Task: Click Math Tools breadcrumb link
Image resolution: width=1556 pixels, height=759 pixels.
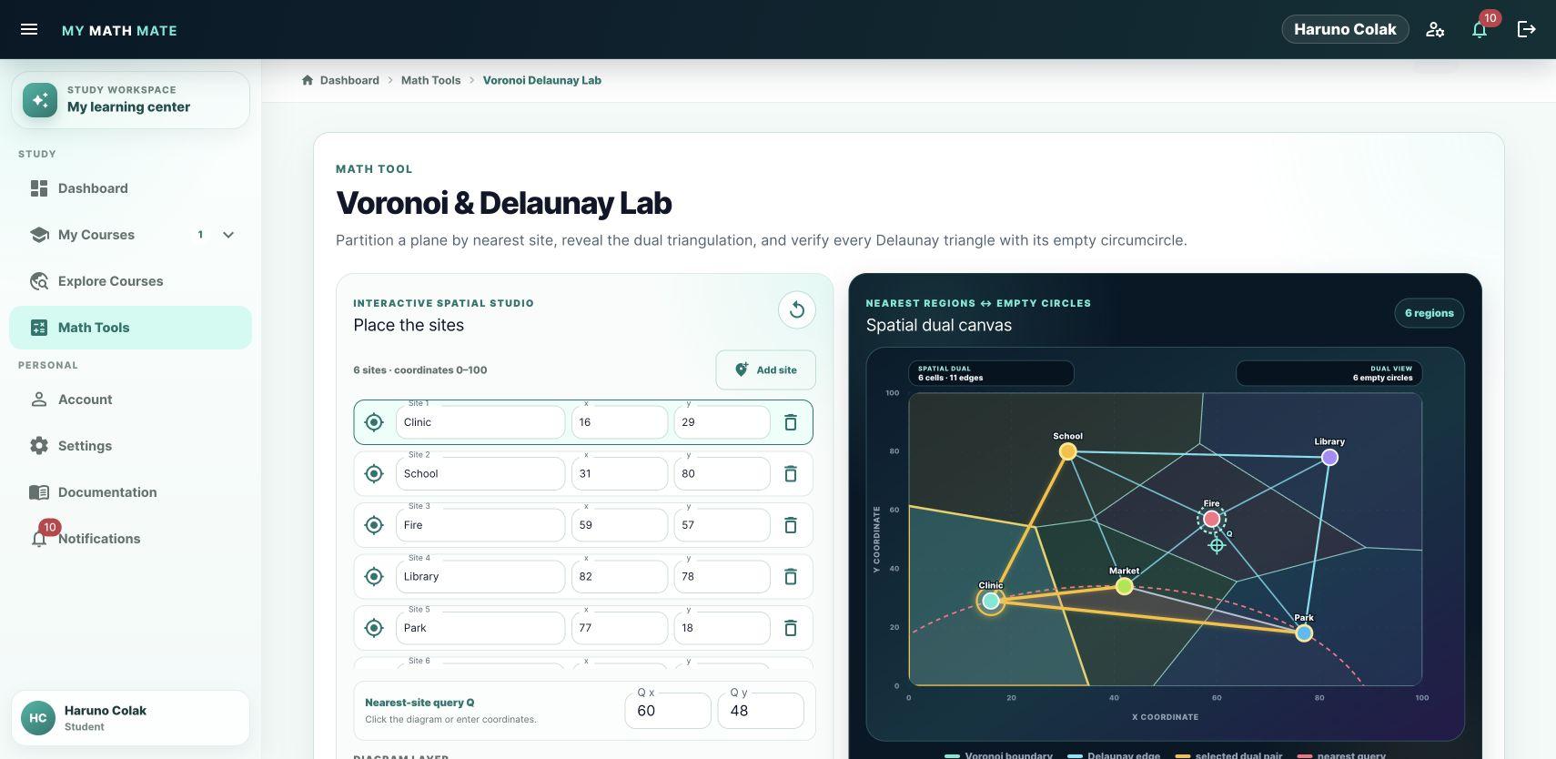Action: [430, 80]
